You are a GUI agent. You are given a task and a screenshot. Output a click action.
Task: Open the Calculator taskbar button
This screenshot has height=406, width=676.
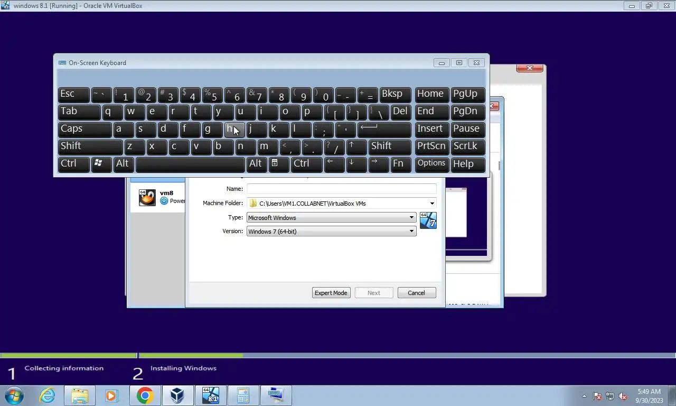(243, 395)
